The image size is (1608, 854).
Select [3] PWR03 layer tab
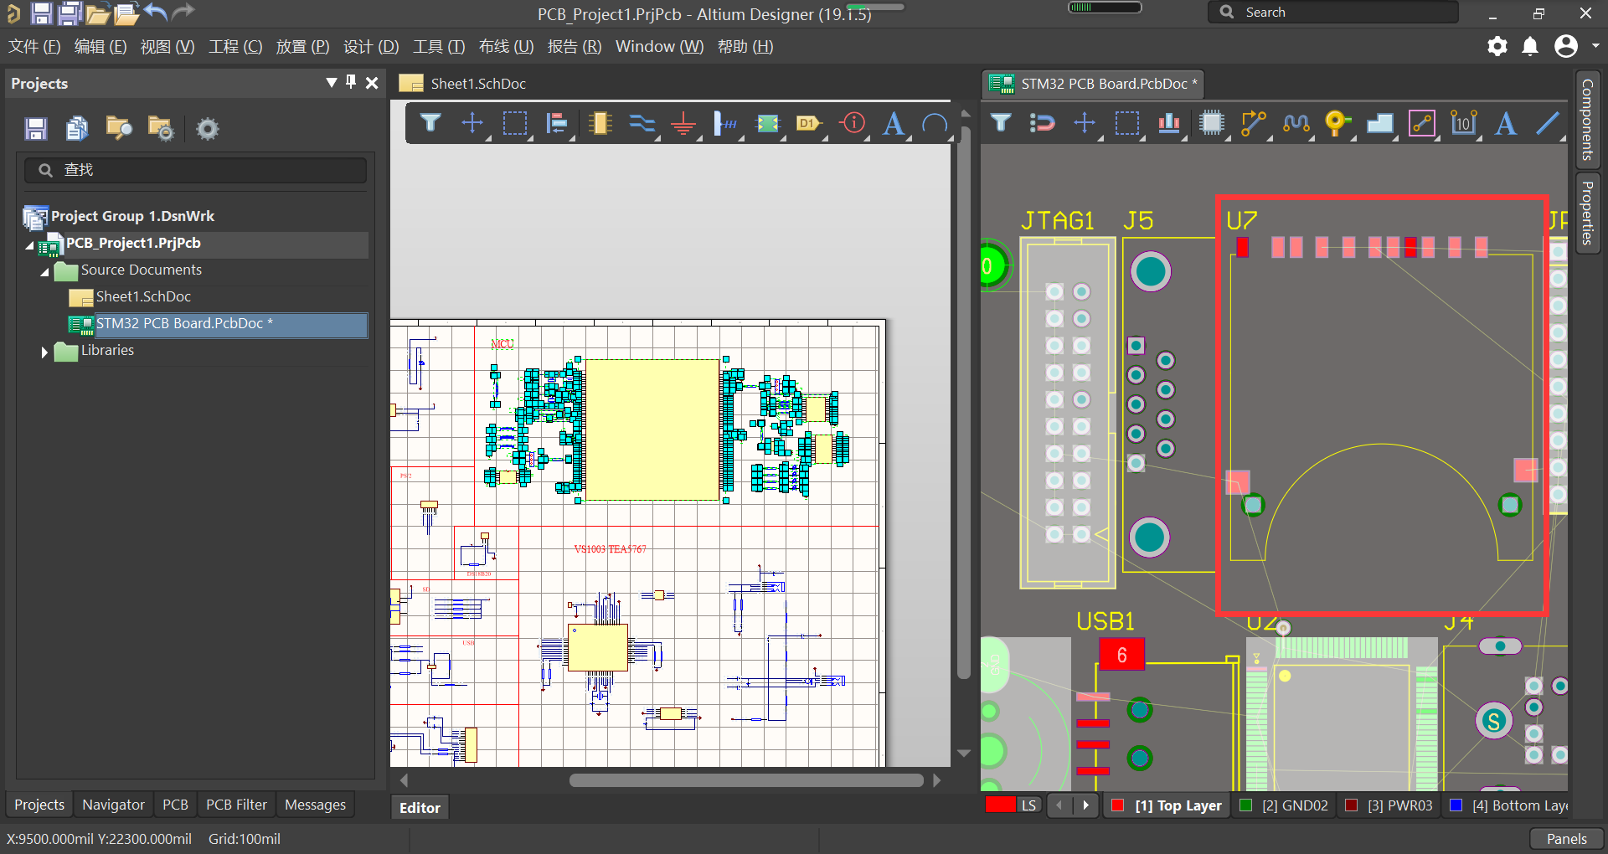1389,805
